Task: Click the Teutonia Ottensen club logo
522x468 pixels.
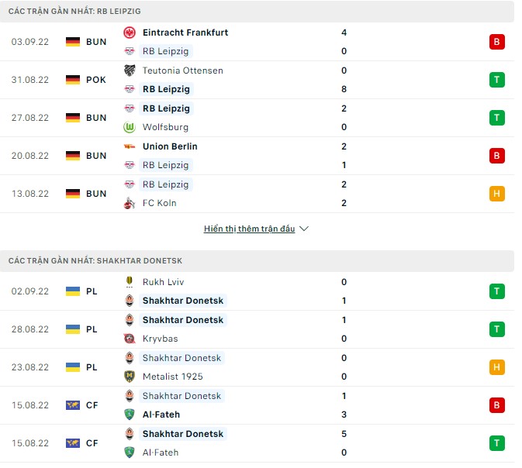Action: point(130,71)
